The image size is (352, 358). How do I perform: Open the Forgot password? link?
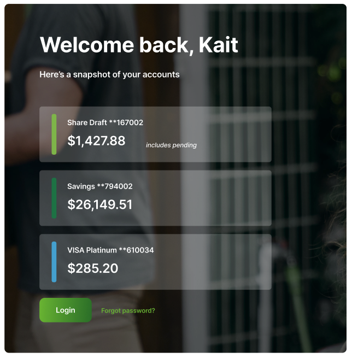[128, 310]
